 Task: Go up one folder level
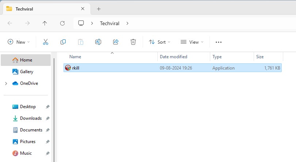pos(45,23)
